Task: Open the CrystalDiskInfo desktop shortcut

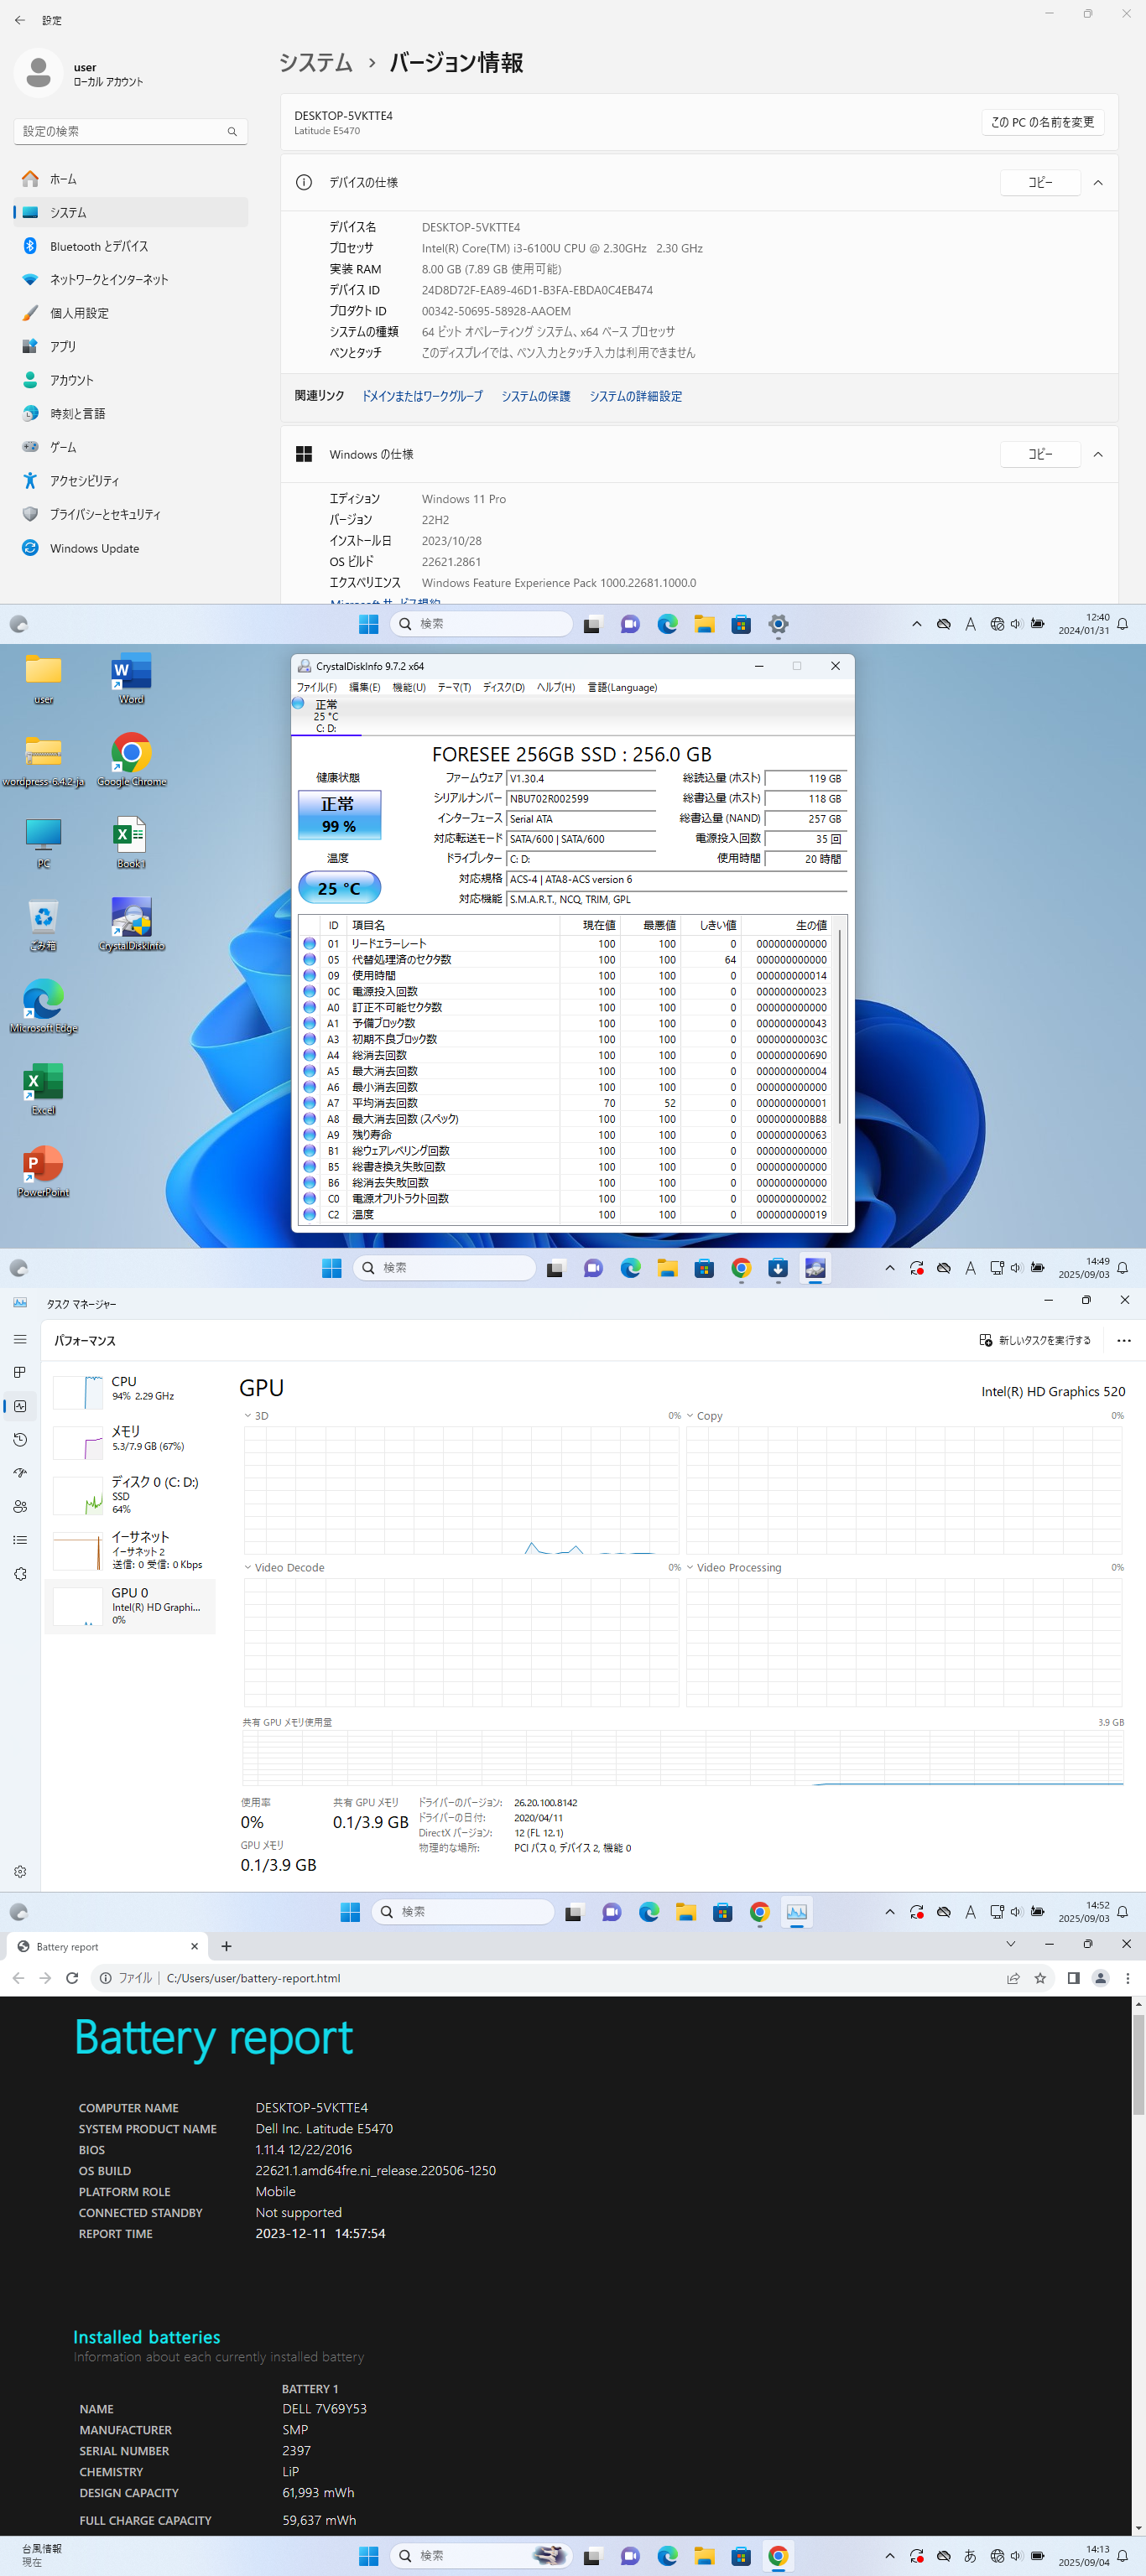Action: pos(131,923)
